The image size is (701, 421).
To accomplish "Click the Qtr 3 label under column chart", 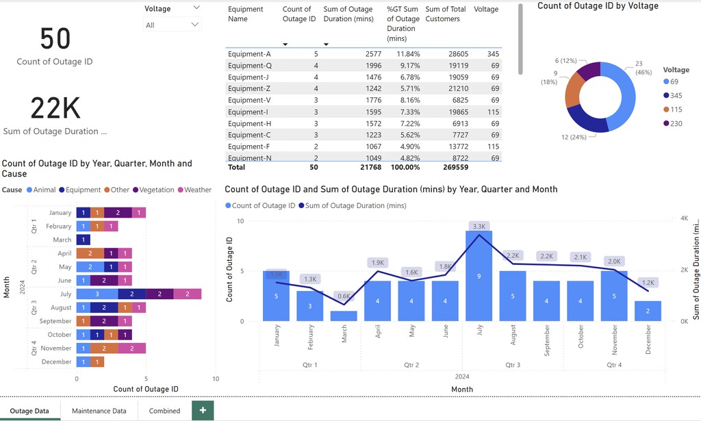I will [513, 365].
